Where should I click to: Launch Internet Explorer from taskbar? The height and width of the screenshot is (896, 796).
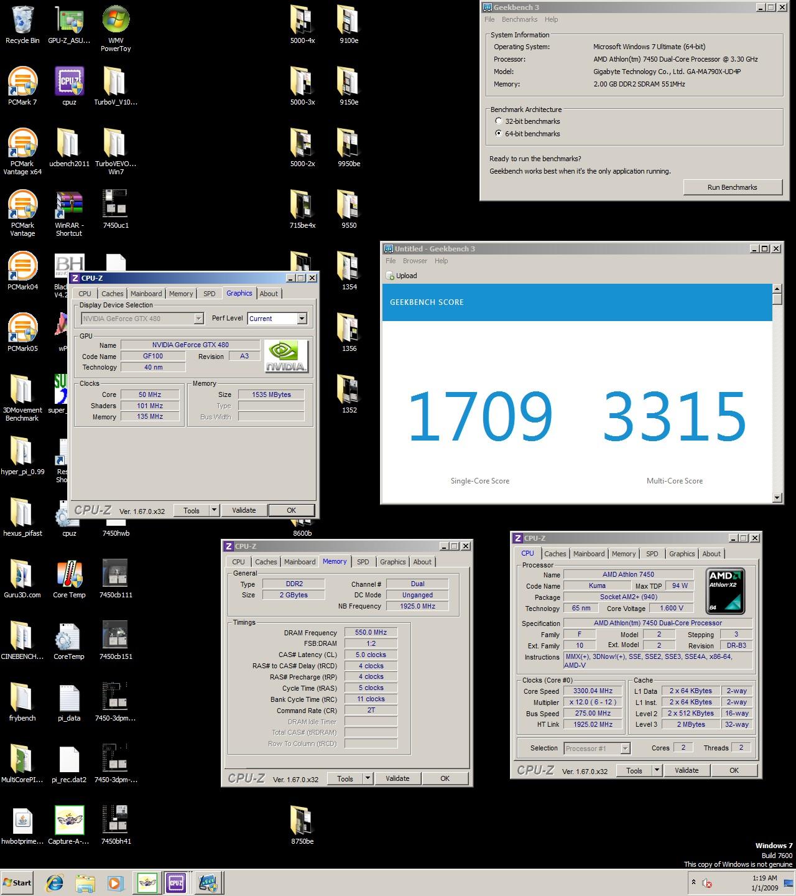55,883
